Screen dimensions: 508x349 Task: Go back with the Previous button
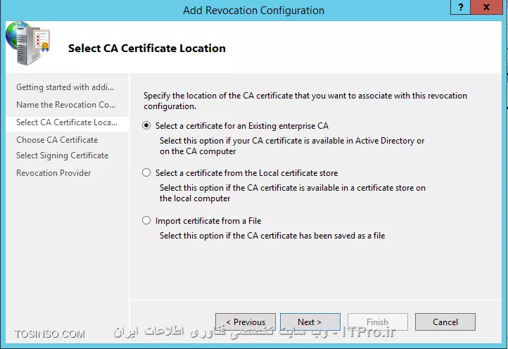[x=246, y=322]
